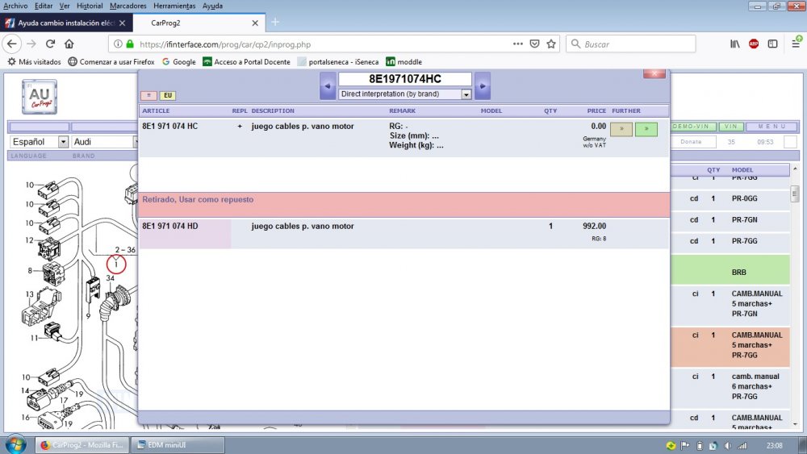Open the Ayuda menu
807x454 pixels.
[x=212, y=6]
